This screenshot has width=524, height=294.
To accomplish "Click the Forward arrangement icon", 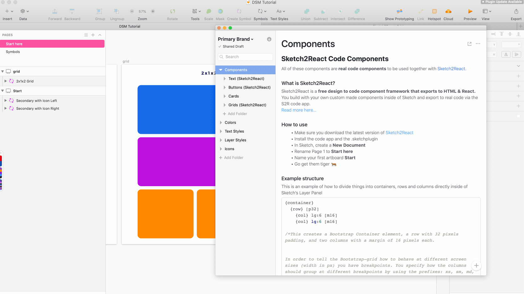I will [55, 11].
